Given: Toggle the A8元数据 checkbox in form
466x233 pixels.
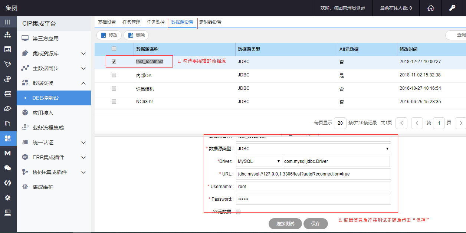Looking at the screenshot, I should [238, 212].
